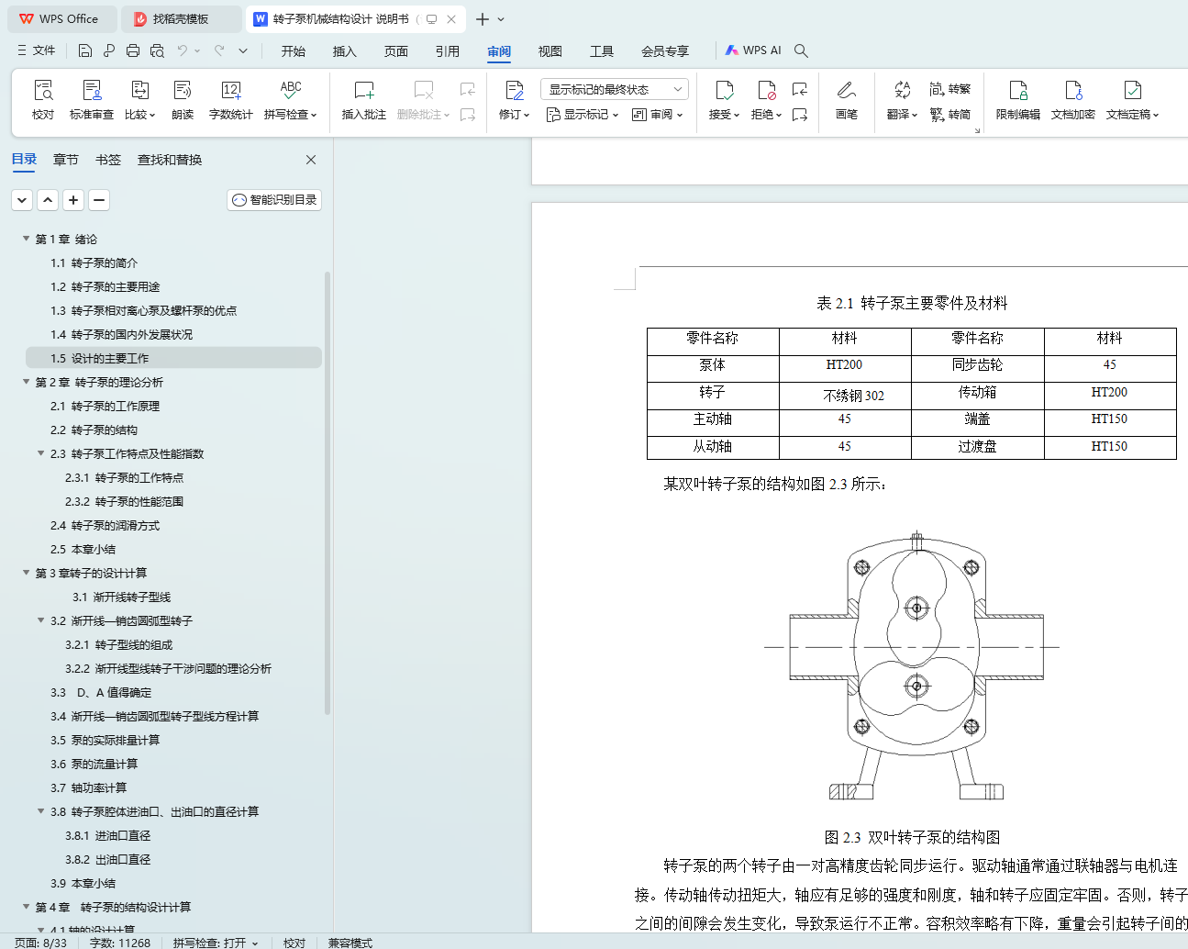The width and height of the screenshot is (1188, 949).
Task: Click the 拼写检查 ABC icon
Action: point(291,90)
